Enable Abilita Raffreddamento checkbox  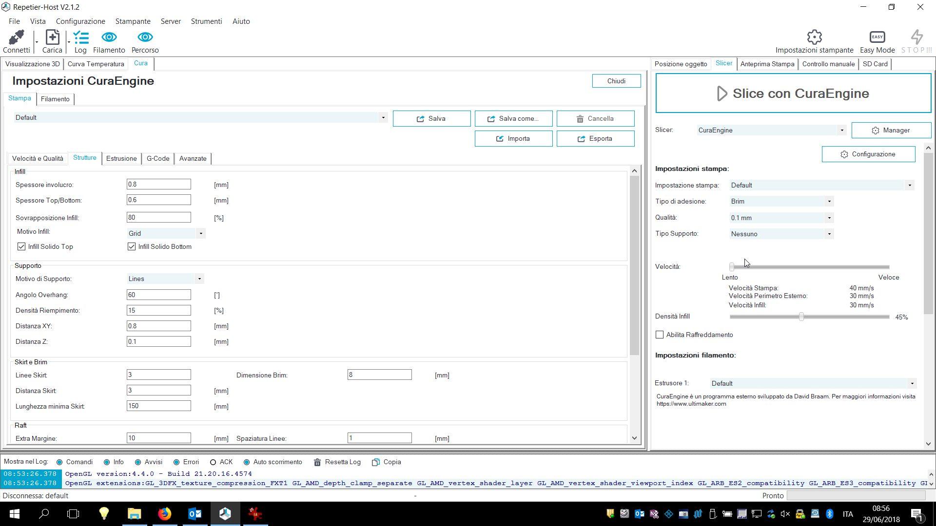pos(660,335)
